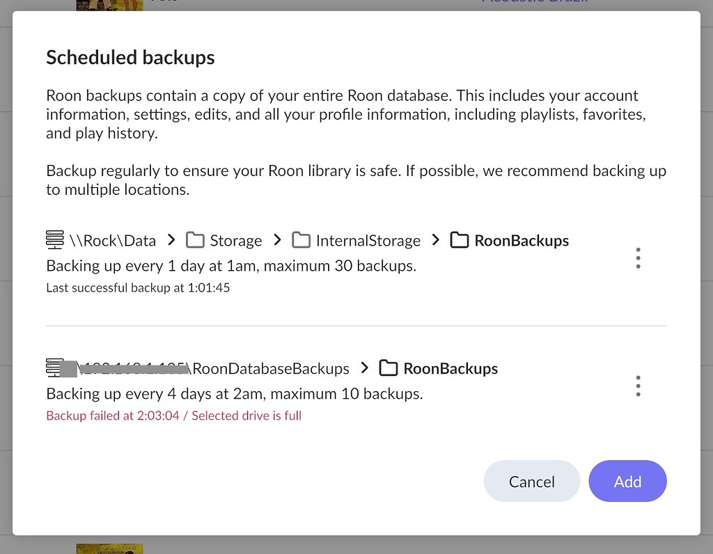Select the Storage folder icon
The width and height of the screenshot is (713, 554).
pyautogui.click(x=194, y=239)
